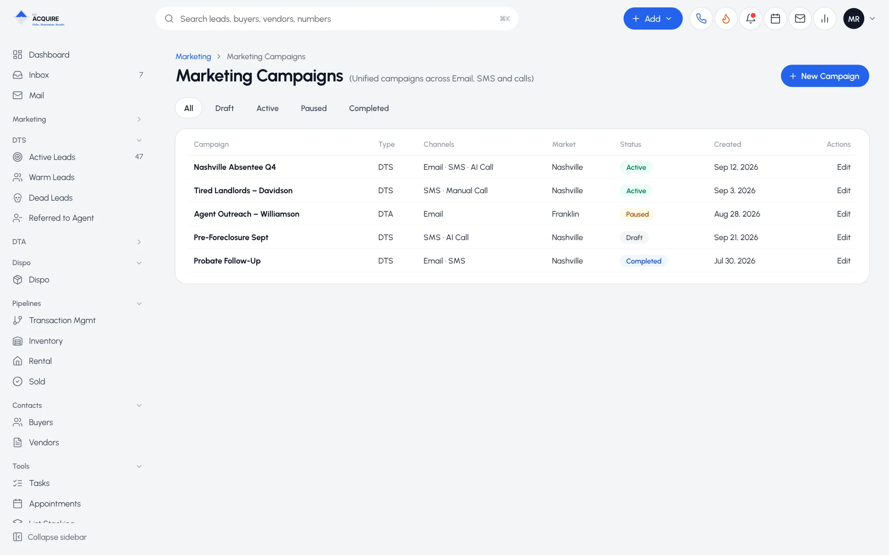Collapse the Contacts section
Image resolution: width=889 pixels, height=555 pixels.
pyautogui.click(x=77, y=405)
